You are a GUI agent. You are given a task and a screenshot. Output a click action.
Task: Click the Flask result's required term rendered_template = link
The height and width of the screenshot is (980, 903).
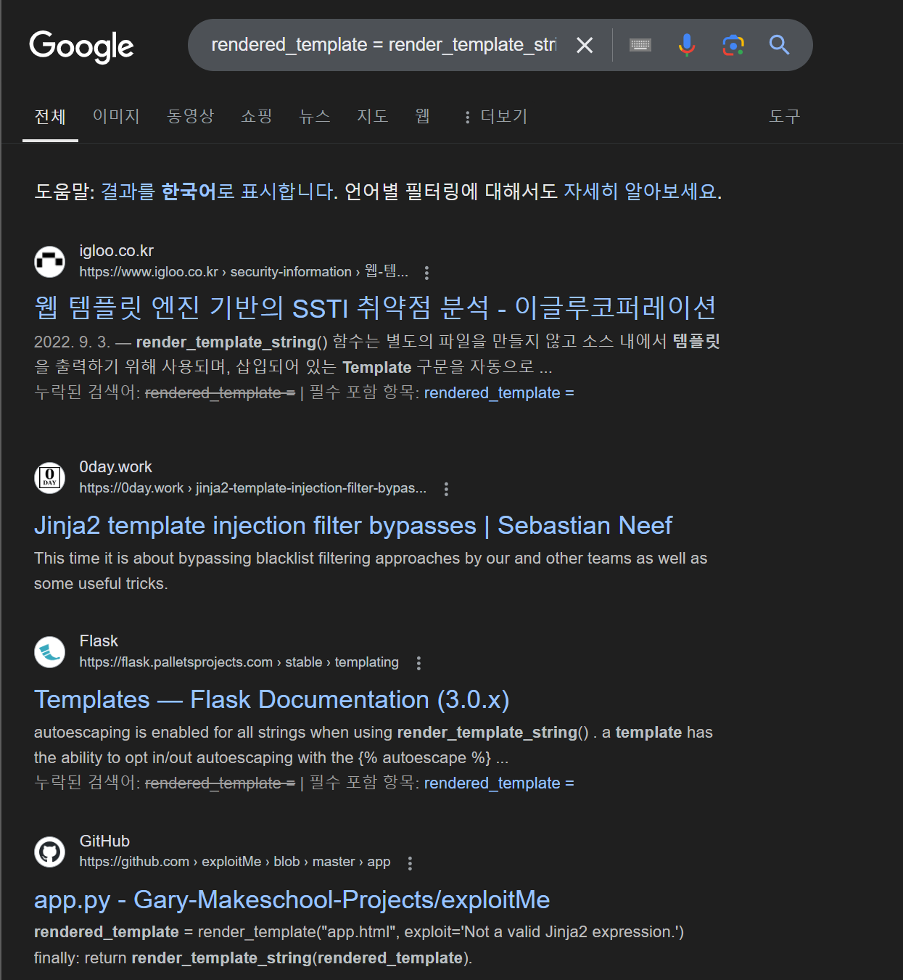pos(499,783)
